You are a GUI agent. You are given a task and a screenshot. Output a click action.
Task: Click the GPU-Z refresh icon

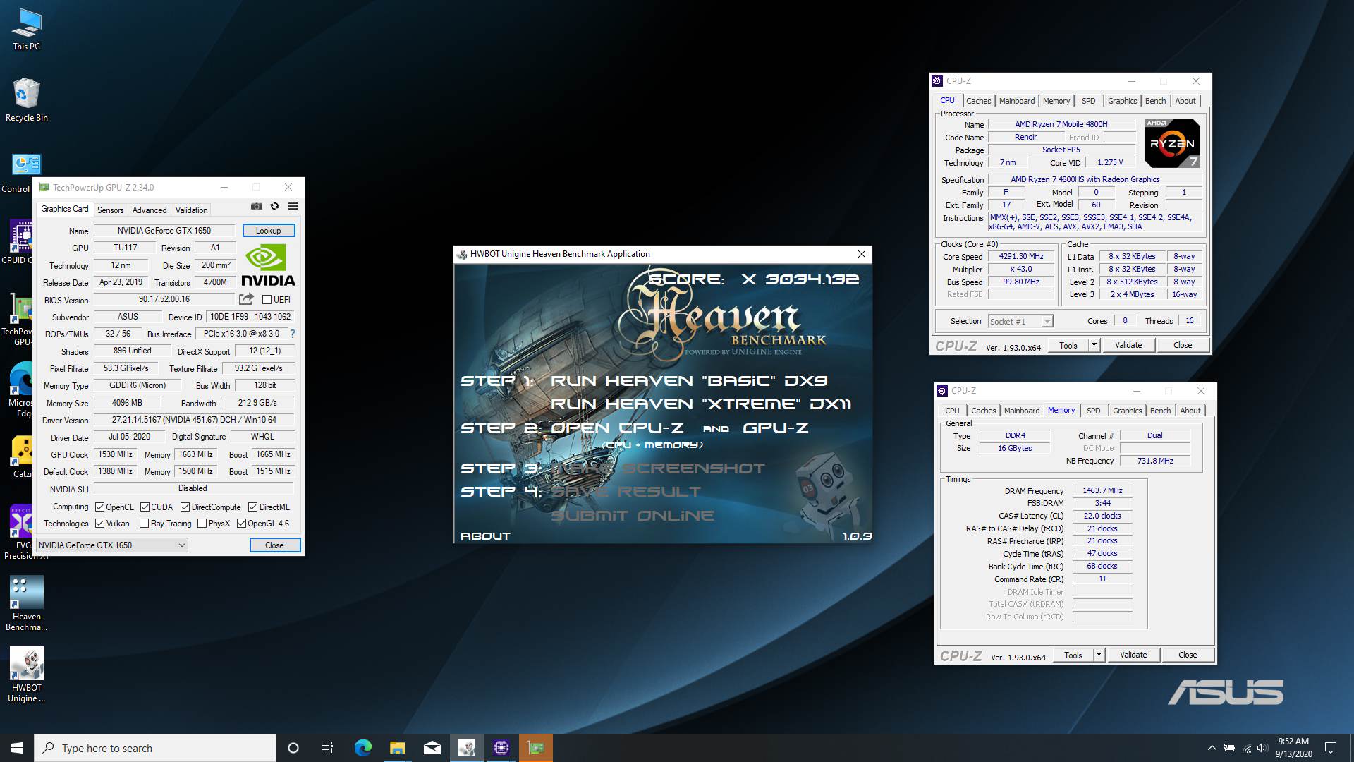275,206
